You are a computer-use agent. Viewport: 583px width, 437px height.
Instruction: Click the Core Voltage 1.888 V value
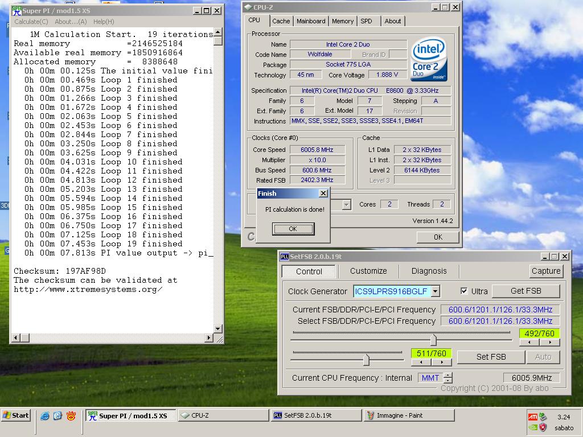387,75
